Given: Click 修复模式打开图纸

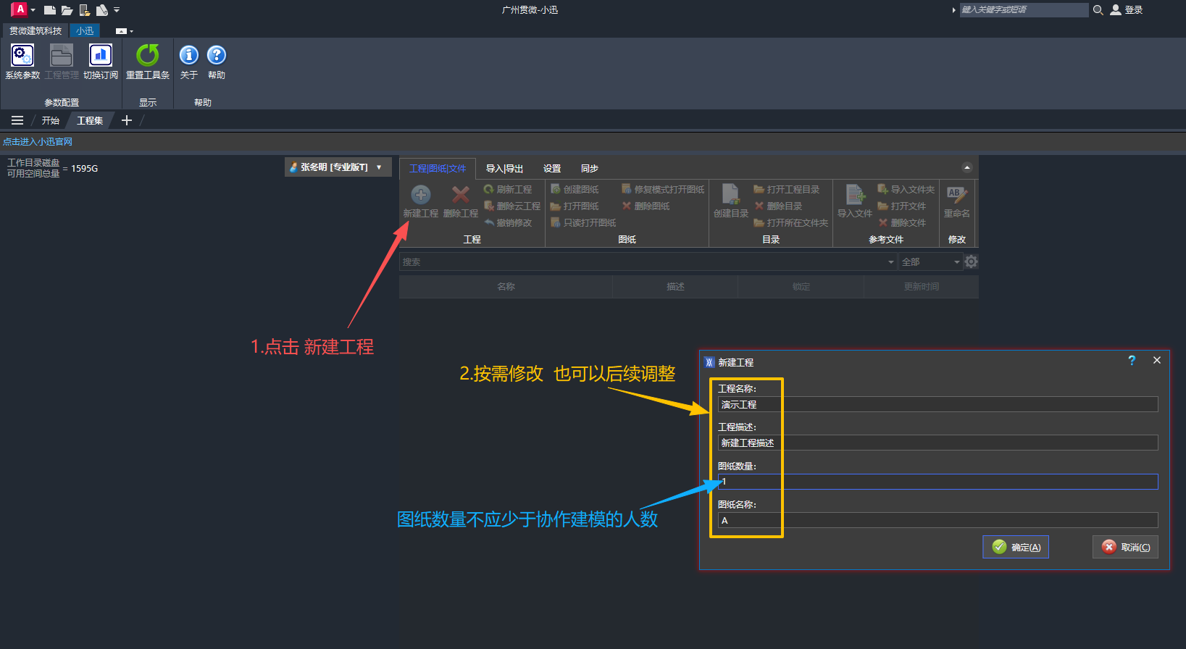Looking at the screenshot, I should click(x=663, y=189).
